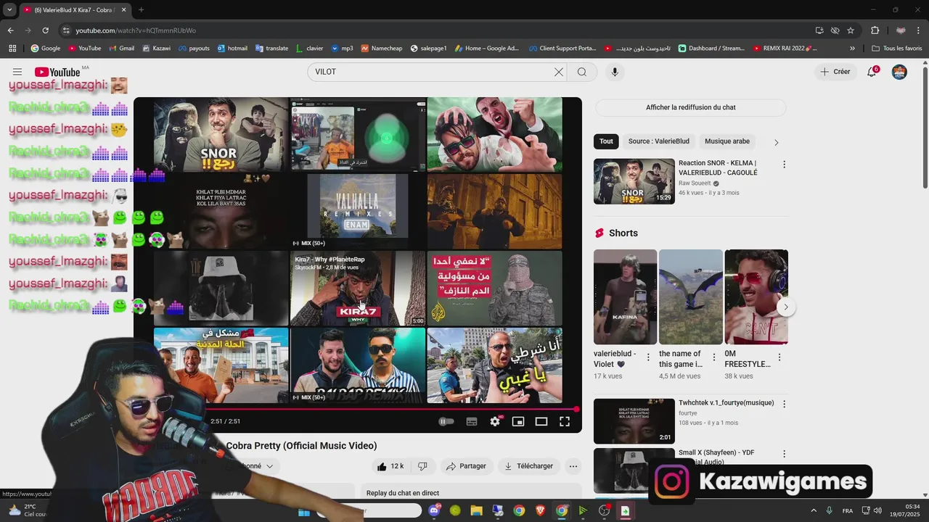Open options for the name of this game short
929x522 pixels.
713,357
